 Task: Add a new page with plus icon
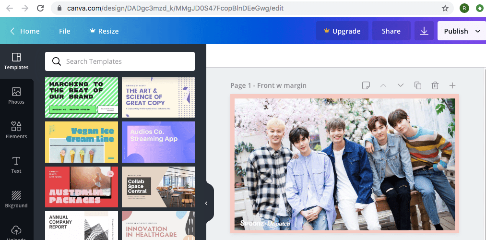click(452, 85)
